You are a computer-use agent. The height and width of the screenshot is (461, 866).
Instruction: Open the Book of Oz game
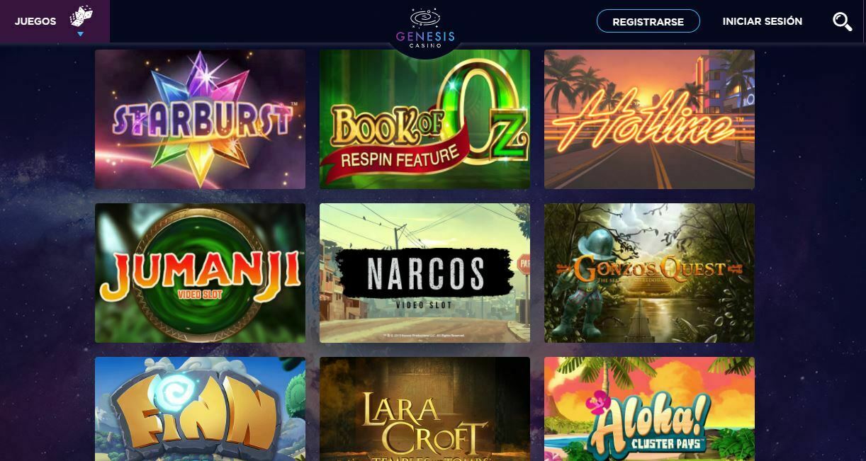[x=424, y=119]
